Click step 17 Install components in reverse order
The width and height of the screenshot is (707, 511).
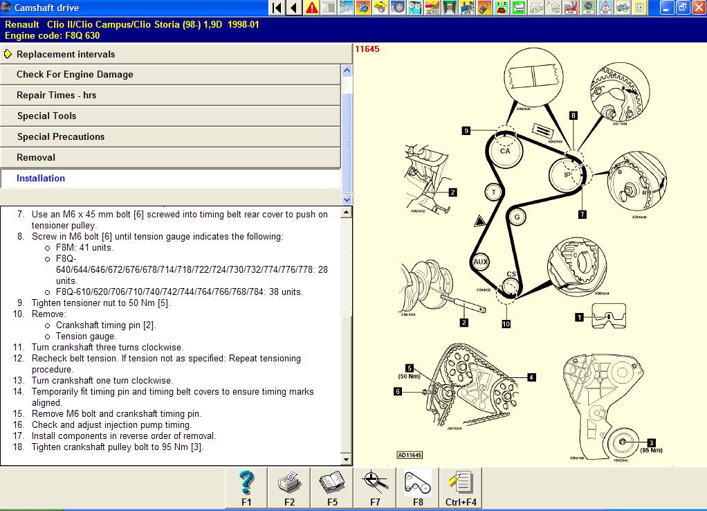(x=124, y=436)
